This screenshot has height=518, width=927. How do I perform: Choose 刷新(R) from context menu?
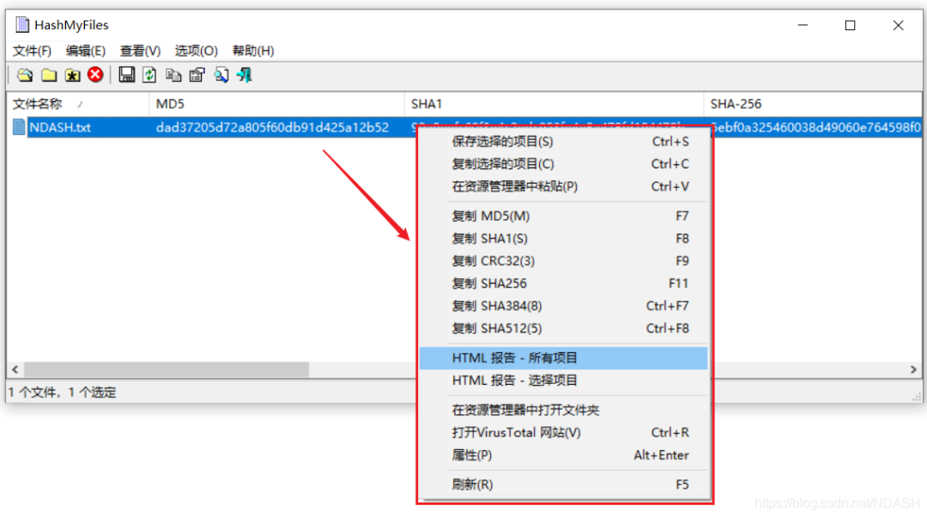coord(563,484)
